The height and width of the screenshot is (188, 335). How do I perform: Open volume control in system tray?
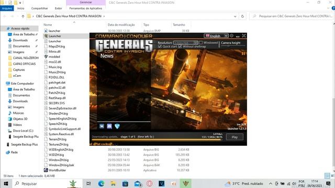[x=294, y=183]
